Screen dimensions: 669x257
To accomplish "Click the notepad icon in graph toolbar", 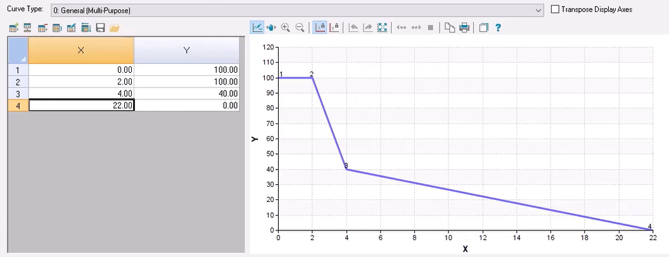I will tap(483, 28).
